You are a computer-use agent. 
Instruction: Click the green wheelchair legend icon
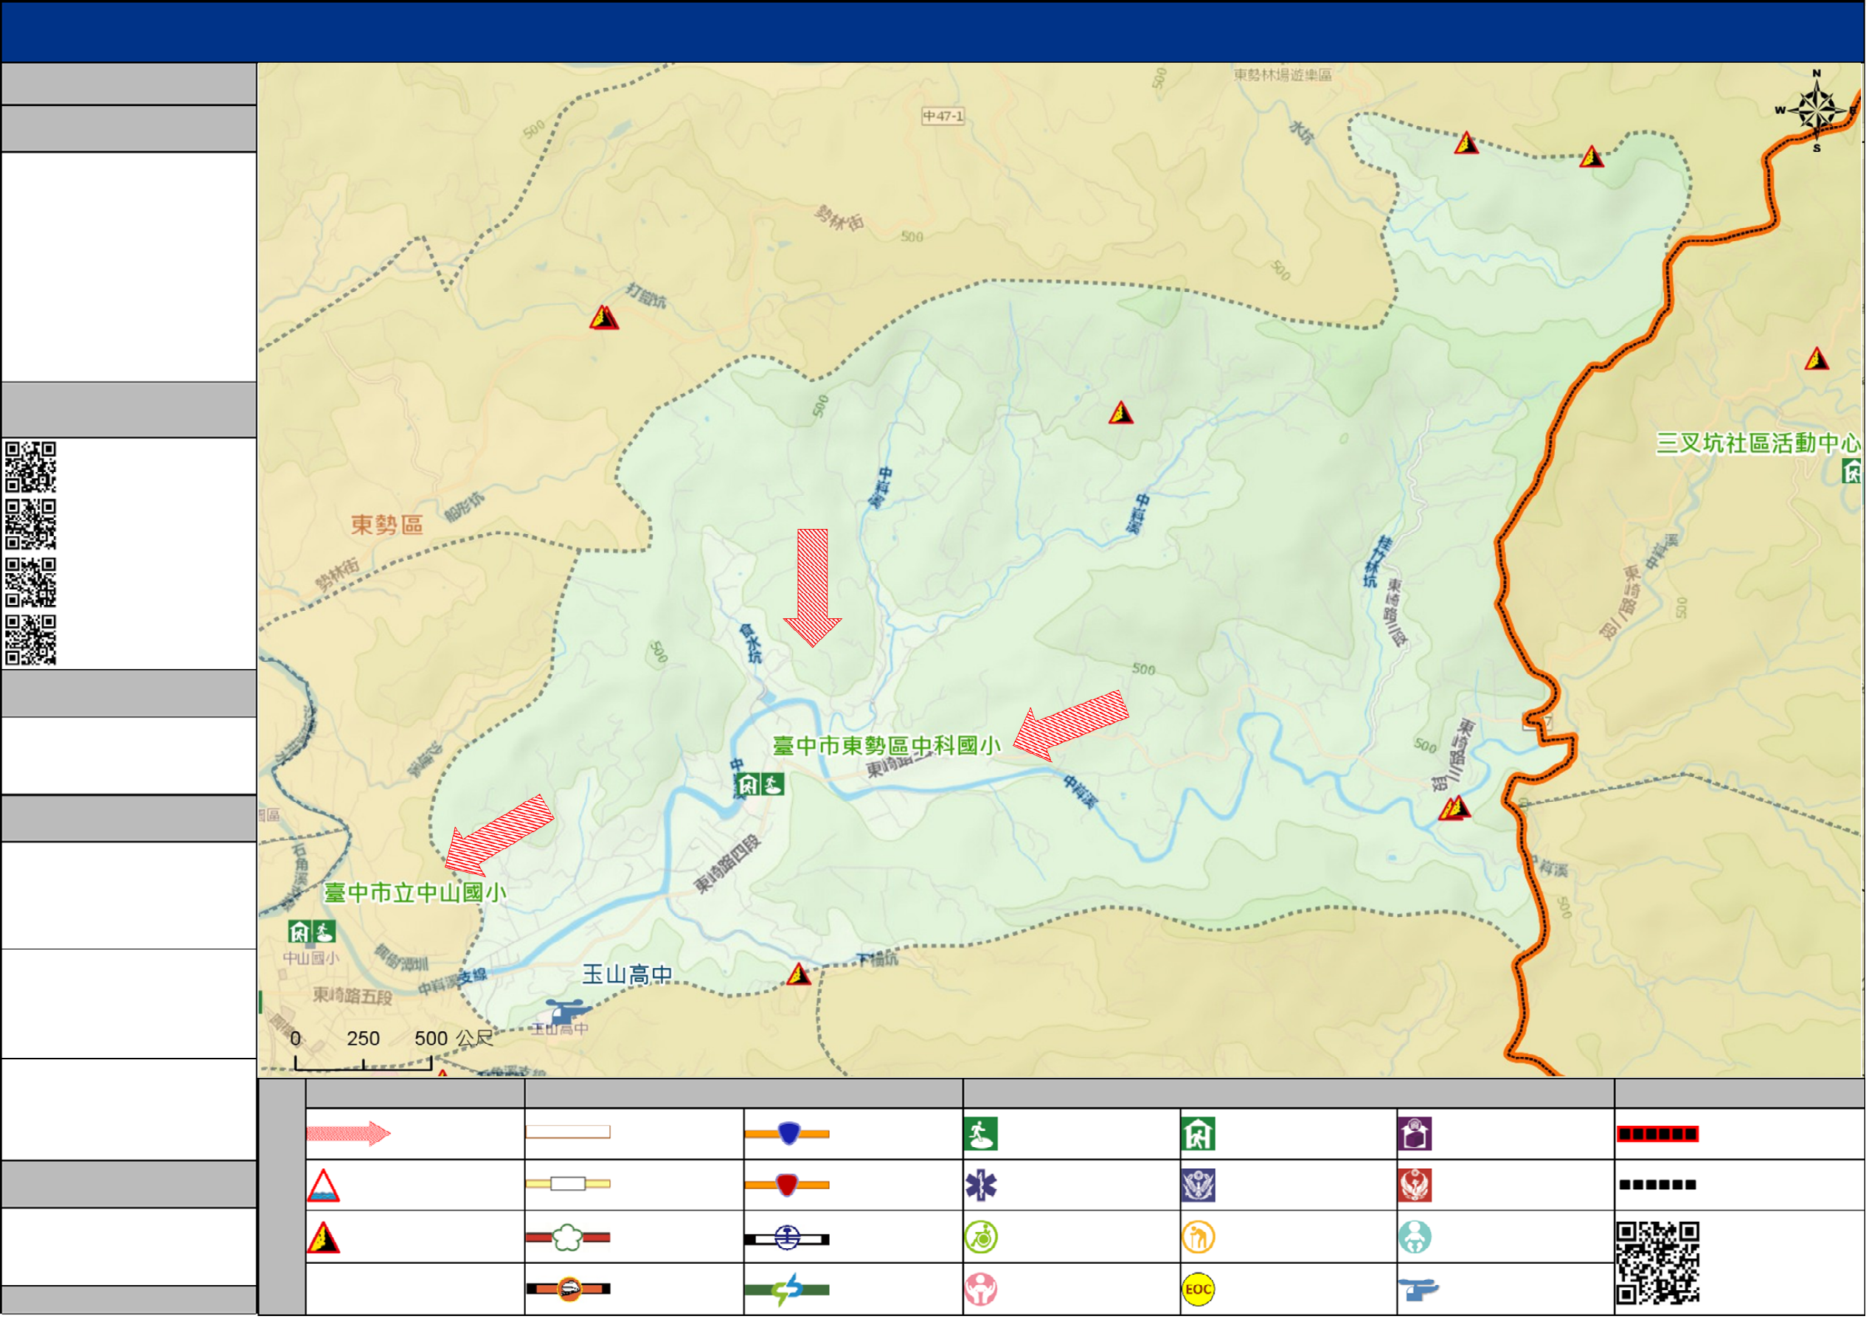tap(982, 1239)
